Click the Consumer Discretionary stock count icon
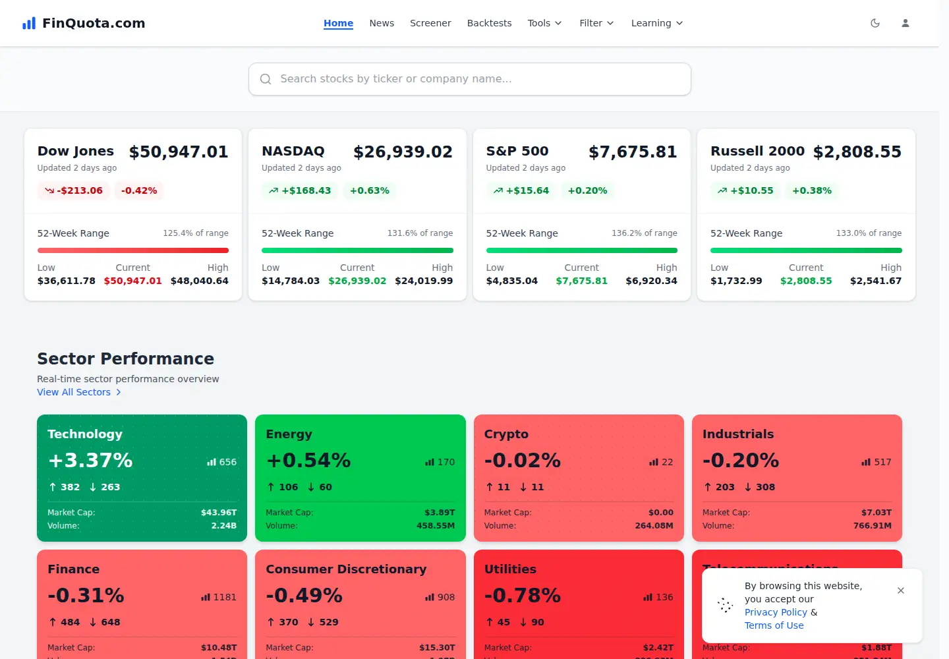949x659 pixels. pos(430,597)
